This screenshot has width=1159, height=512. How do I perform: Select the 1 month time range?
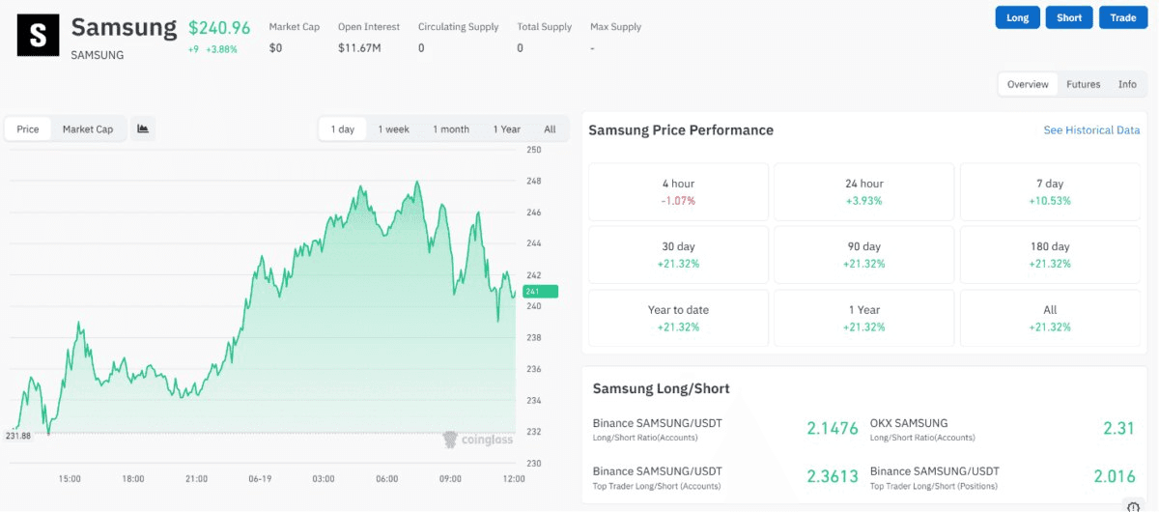click(451, 128)
